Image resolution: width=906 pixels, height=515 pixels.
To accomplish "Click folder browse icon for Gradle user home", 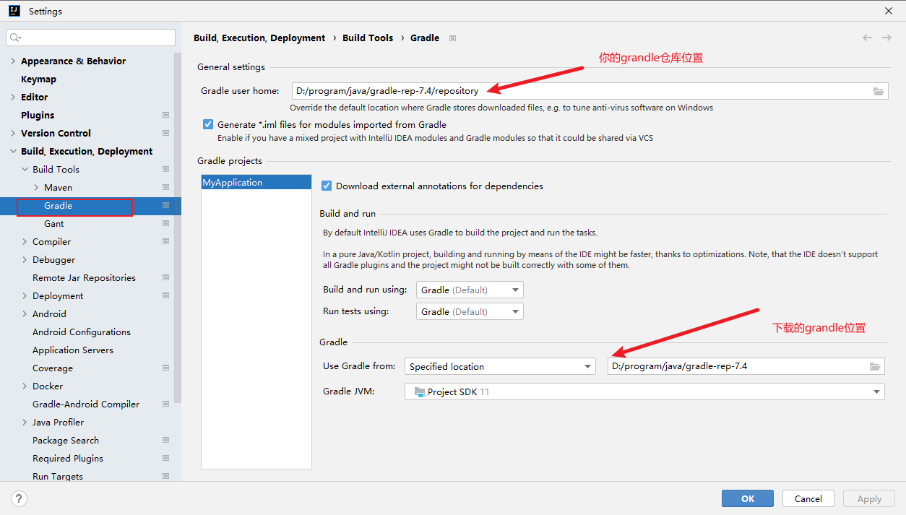I will [x=879, y=91].
